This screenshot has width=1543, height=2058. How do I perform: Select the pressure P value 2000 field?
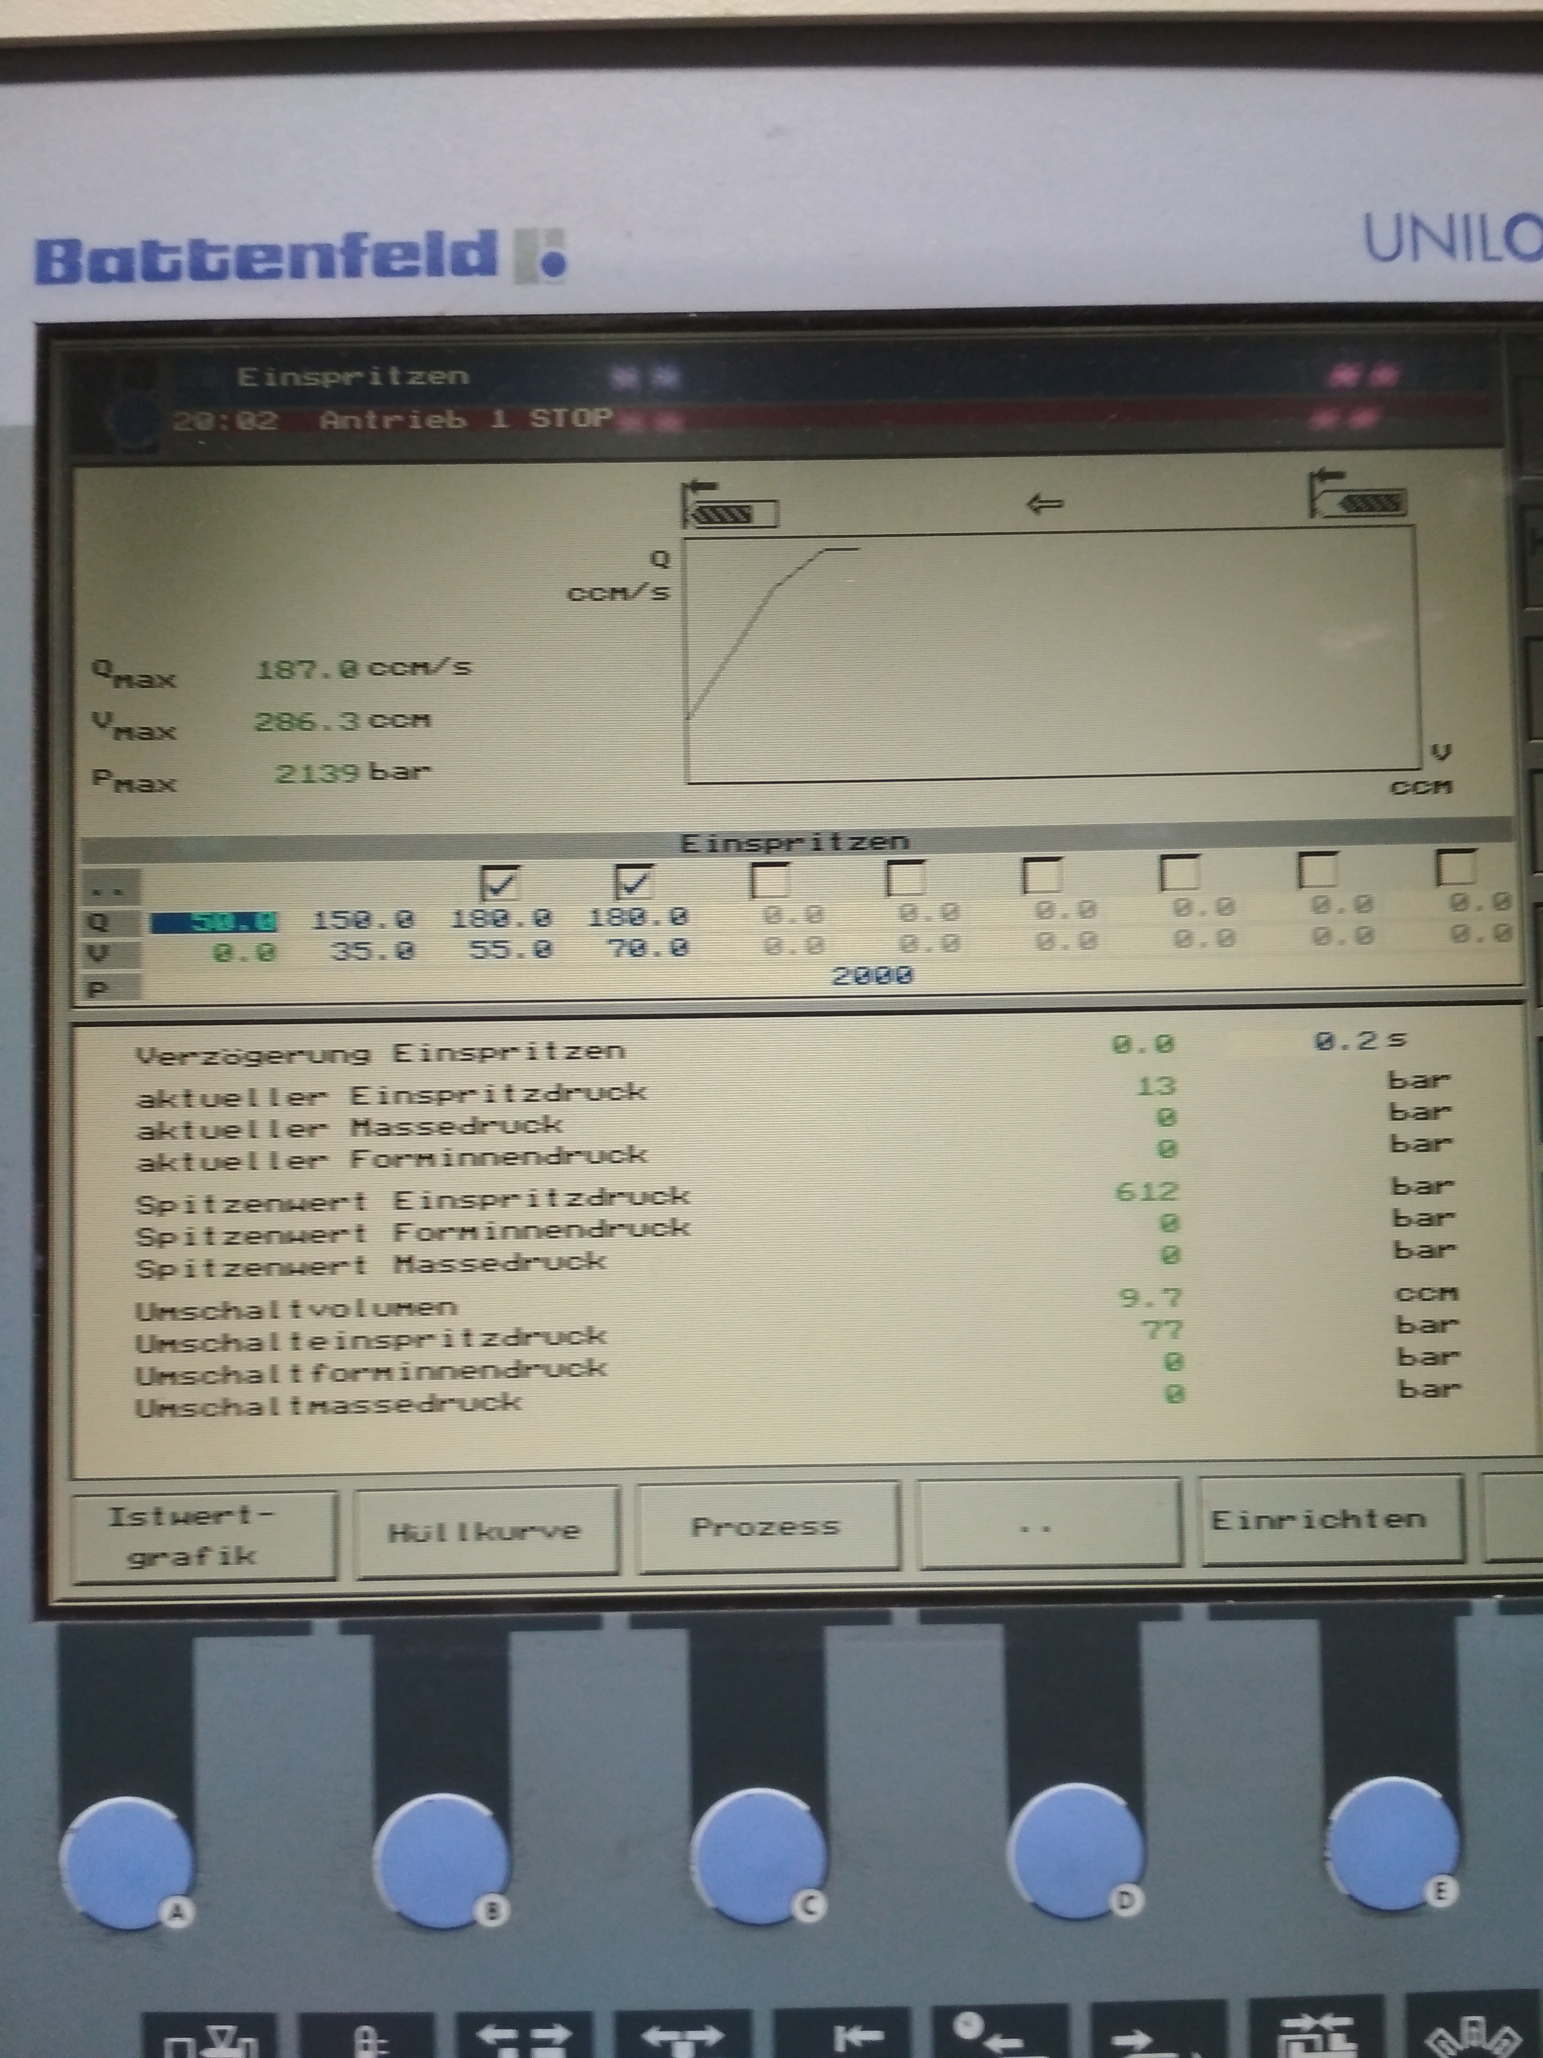point(871,975)
